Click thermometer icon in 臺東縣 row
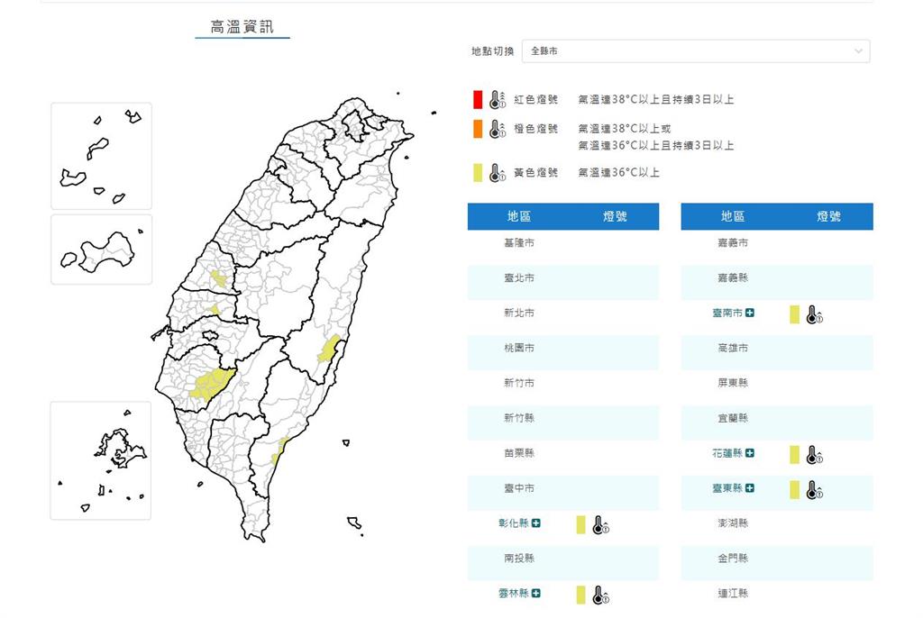The width and height of the screenshot is (923, 618). tap(814, 490)
